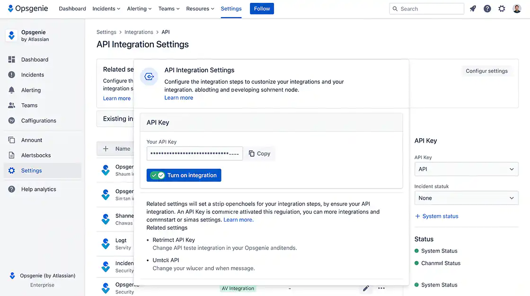
Task: Click the AV Integration tag
Action: (x=238, y=288)
